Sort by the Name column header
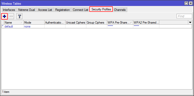Screen dimensions: 194x96 14,23
